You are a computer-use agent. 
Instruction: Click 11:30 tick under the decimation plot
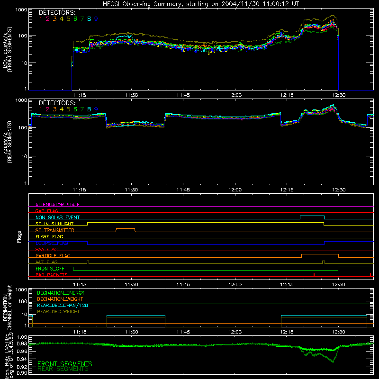click(131, 332)
